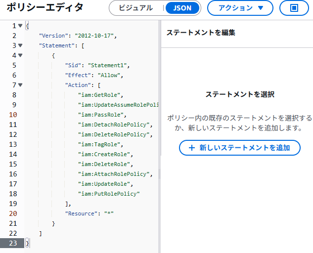
Task: Click the "iam:DeleteRolePolicy" action
Action: coord(114,134)
